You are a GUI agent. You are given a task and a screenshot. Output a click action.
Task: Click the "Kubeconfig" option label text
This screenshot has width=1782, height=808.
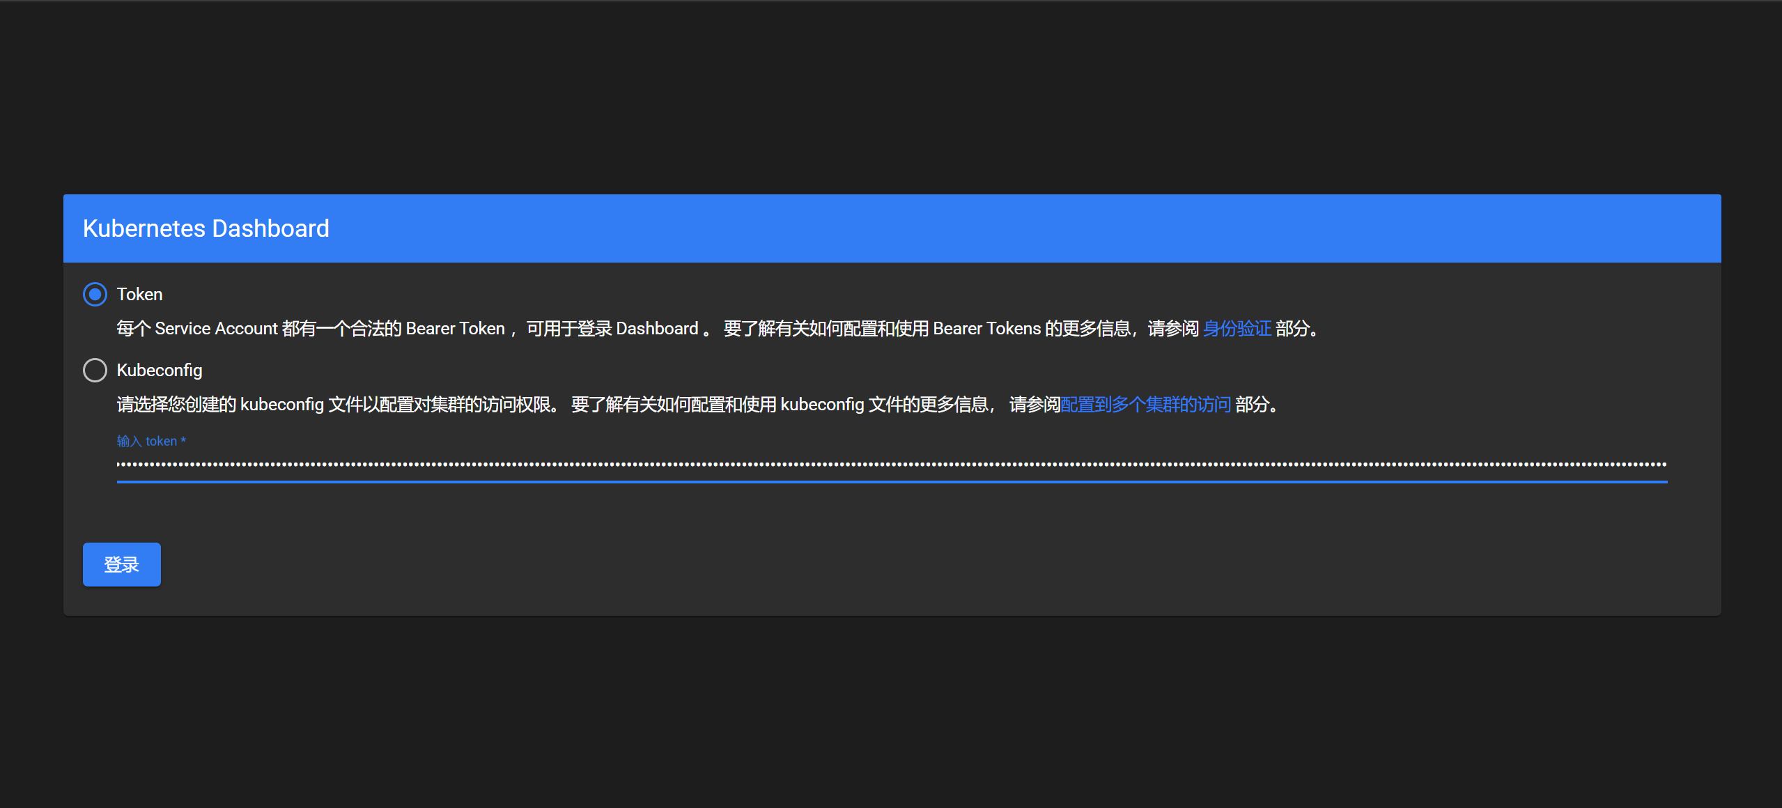click(160, 370)
